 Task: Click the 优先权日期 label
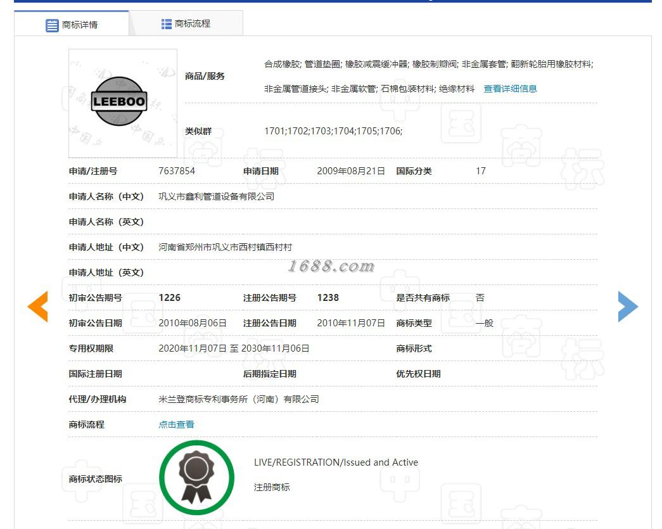point(418,374)
